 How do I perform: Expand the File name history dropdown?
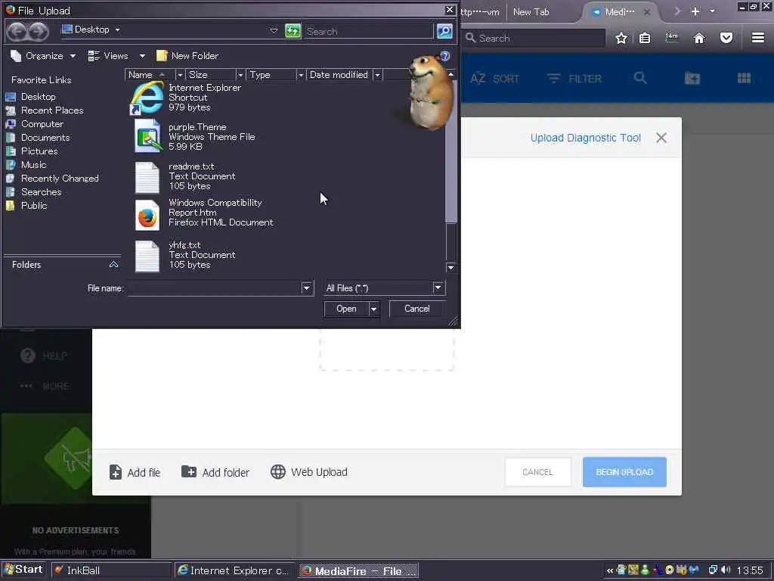(x=307, y=287)
